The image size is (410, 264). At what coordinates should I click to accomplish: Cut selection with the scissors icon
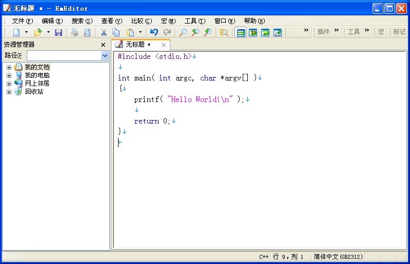point(104,32)
